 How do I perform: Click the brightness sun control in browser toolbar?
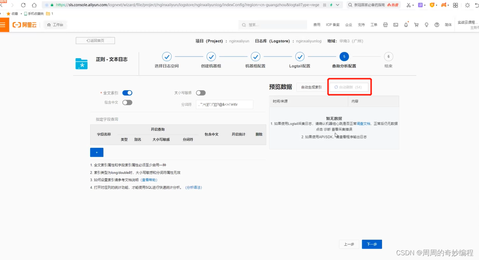tap(467, 5)
